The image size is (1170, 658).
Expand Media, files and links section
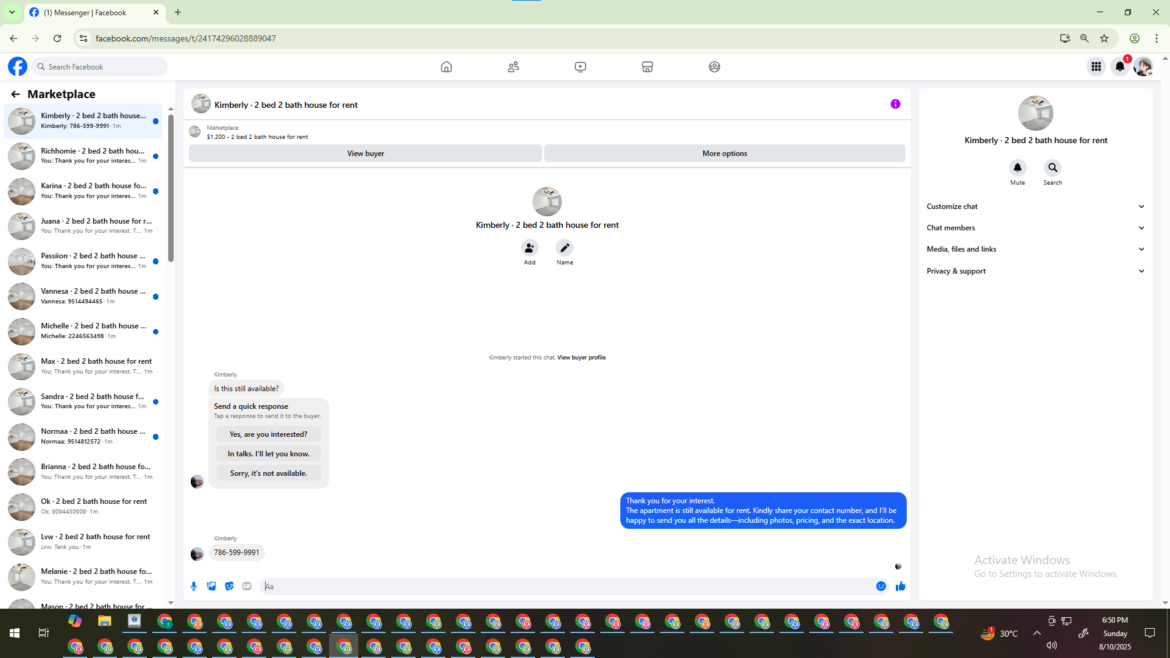tap(1035, 249)
